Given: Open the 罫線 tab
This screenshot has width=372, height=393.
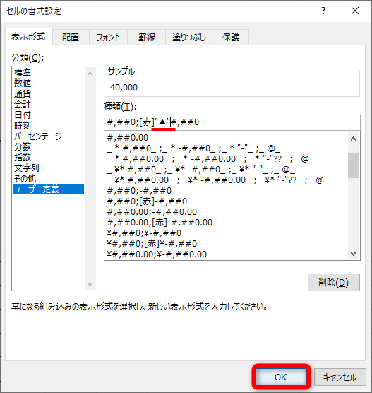Looking at the screenshot, I should (146, 37).
